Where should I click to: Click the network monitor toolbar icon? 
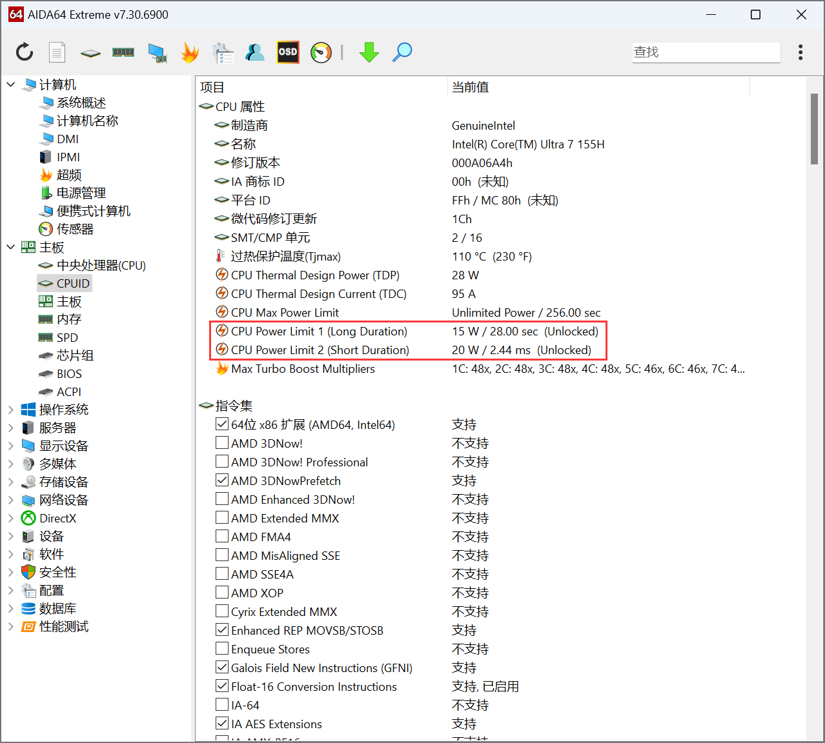(157, 53)
